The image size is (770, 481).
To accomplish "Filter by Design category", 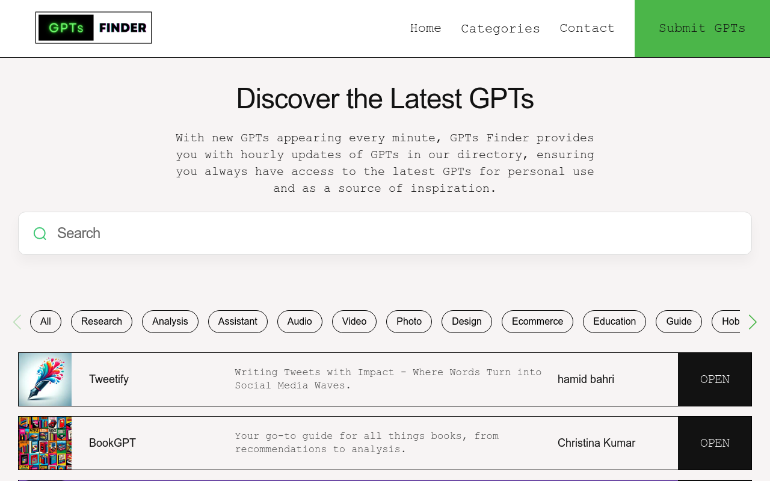I will click(x=467, y=322).
